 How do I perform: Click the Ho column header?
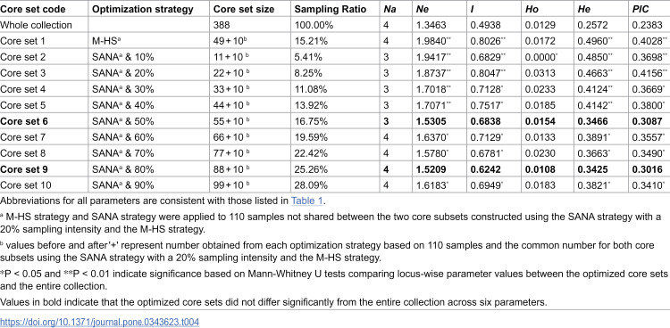tap(531, 9)
